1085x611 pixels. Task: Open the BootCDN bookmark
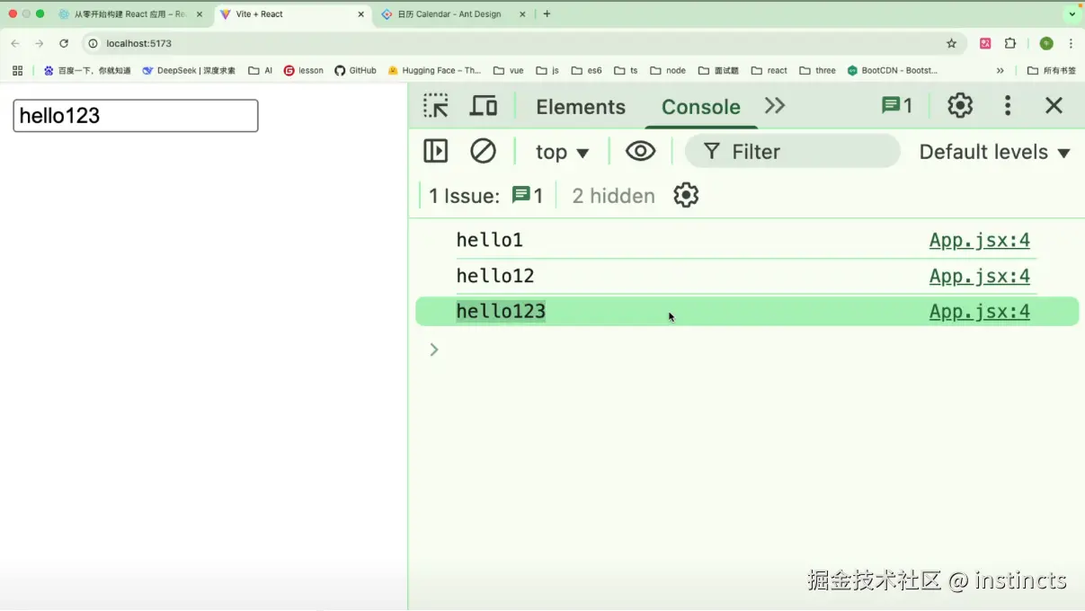coord(893,70)
